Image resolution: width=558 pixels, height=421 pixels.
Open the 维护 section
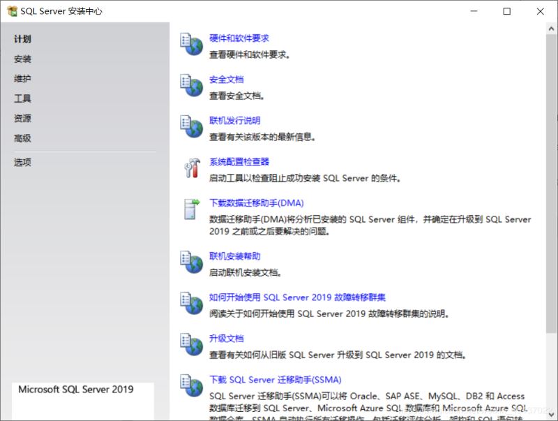click(x=23, y=78)
